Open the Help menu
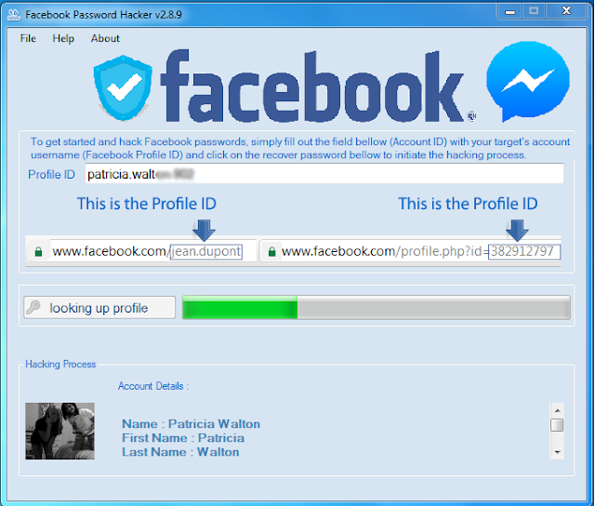The width and height of the screenshot is (595, 506). tap(63, 38)
